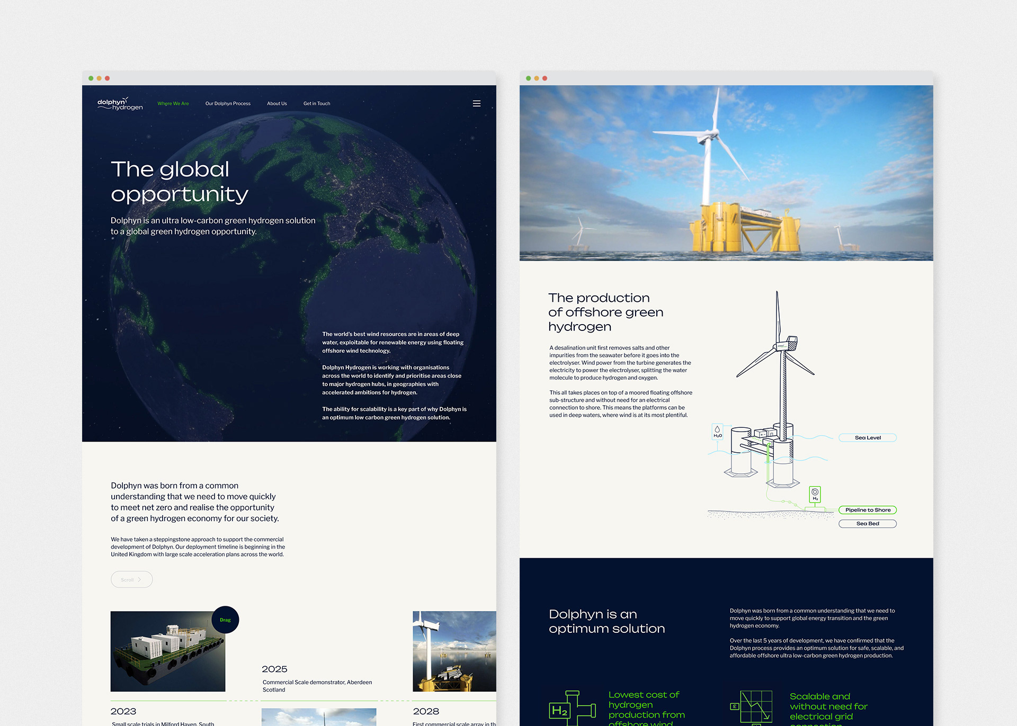Select the Sea Level diagram label
Screen dimensions: 1017x726
[868, 438]
